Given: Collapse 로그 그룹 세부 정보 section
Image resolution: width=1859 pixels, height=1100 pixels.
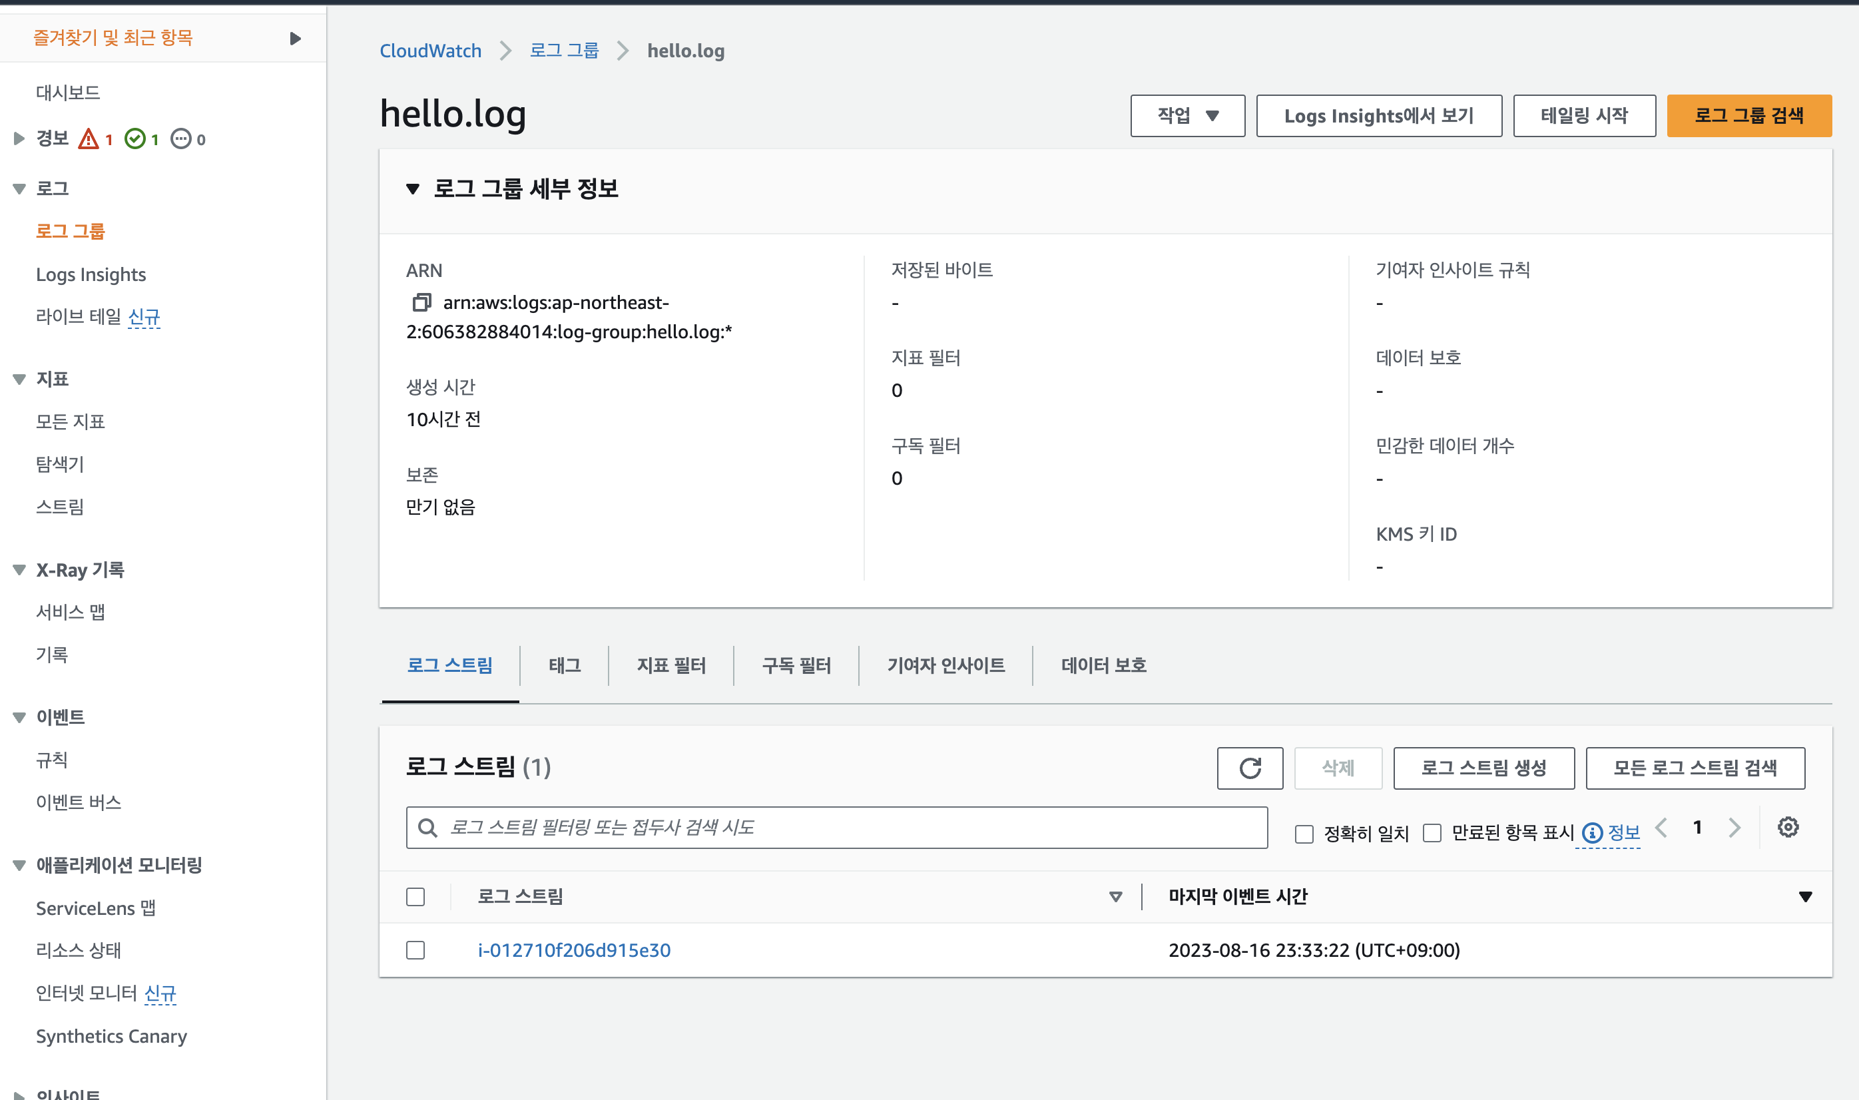Looking at the screenshot, I should 413,189.
